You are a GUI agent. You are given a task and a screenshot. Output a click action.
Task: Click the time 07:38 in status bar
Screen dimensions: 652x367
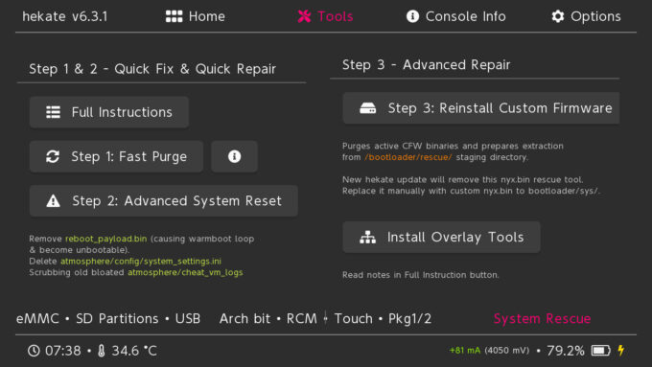62,351
